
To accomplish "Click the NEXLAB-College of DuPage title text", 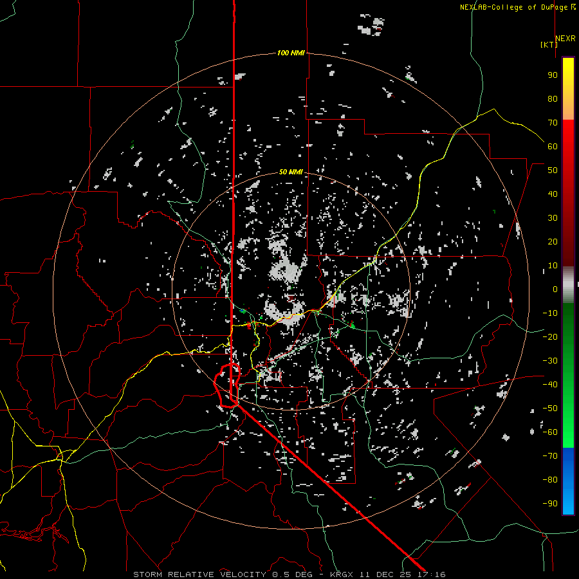I will click(x=517, y=7).
